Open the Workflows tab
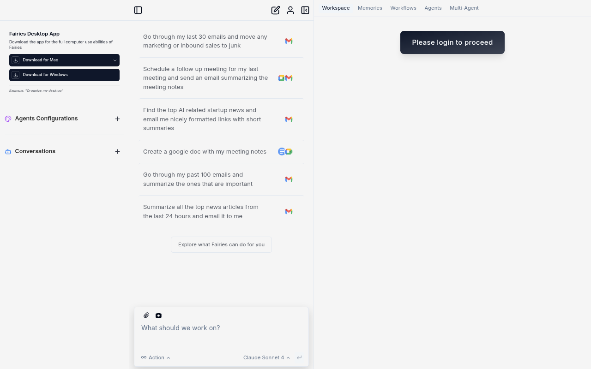Viewport: 591px width, 369px height. tap(403, 8)
